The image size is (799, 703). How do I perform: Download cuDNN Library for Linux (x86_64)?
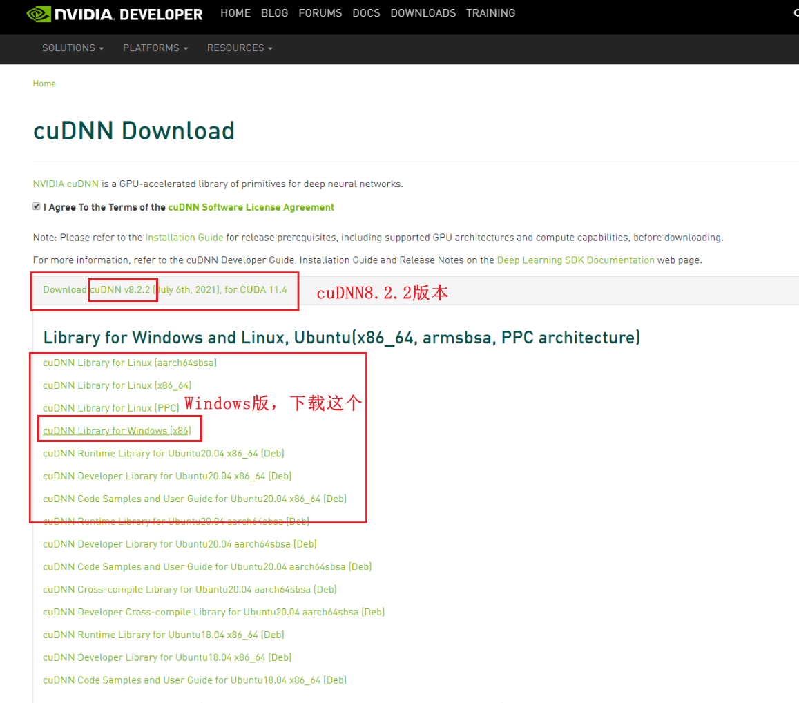tap(117, 385)
